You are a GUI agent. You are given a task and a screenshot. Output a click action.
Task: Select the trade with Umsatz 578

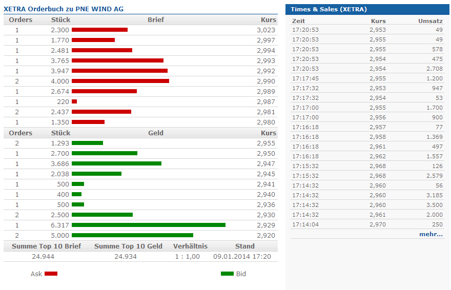(437, 49)
